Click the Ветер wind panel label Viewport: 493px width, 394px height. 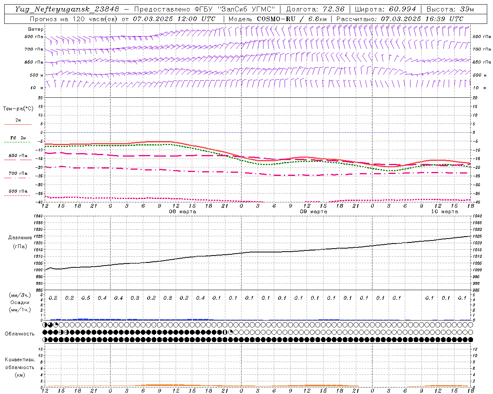35,29
